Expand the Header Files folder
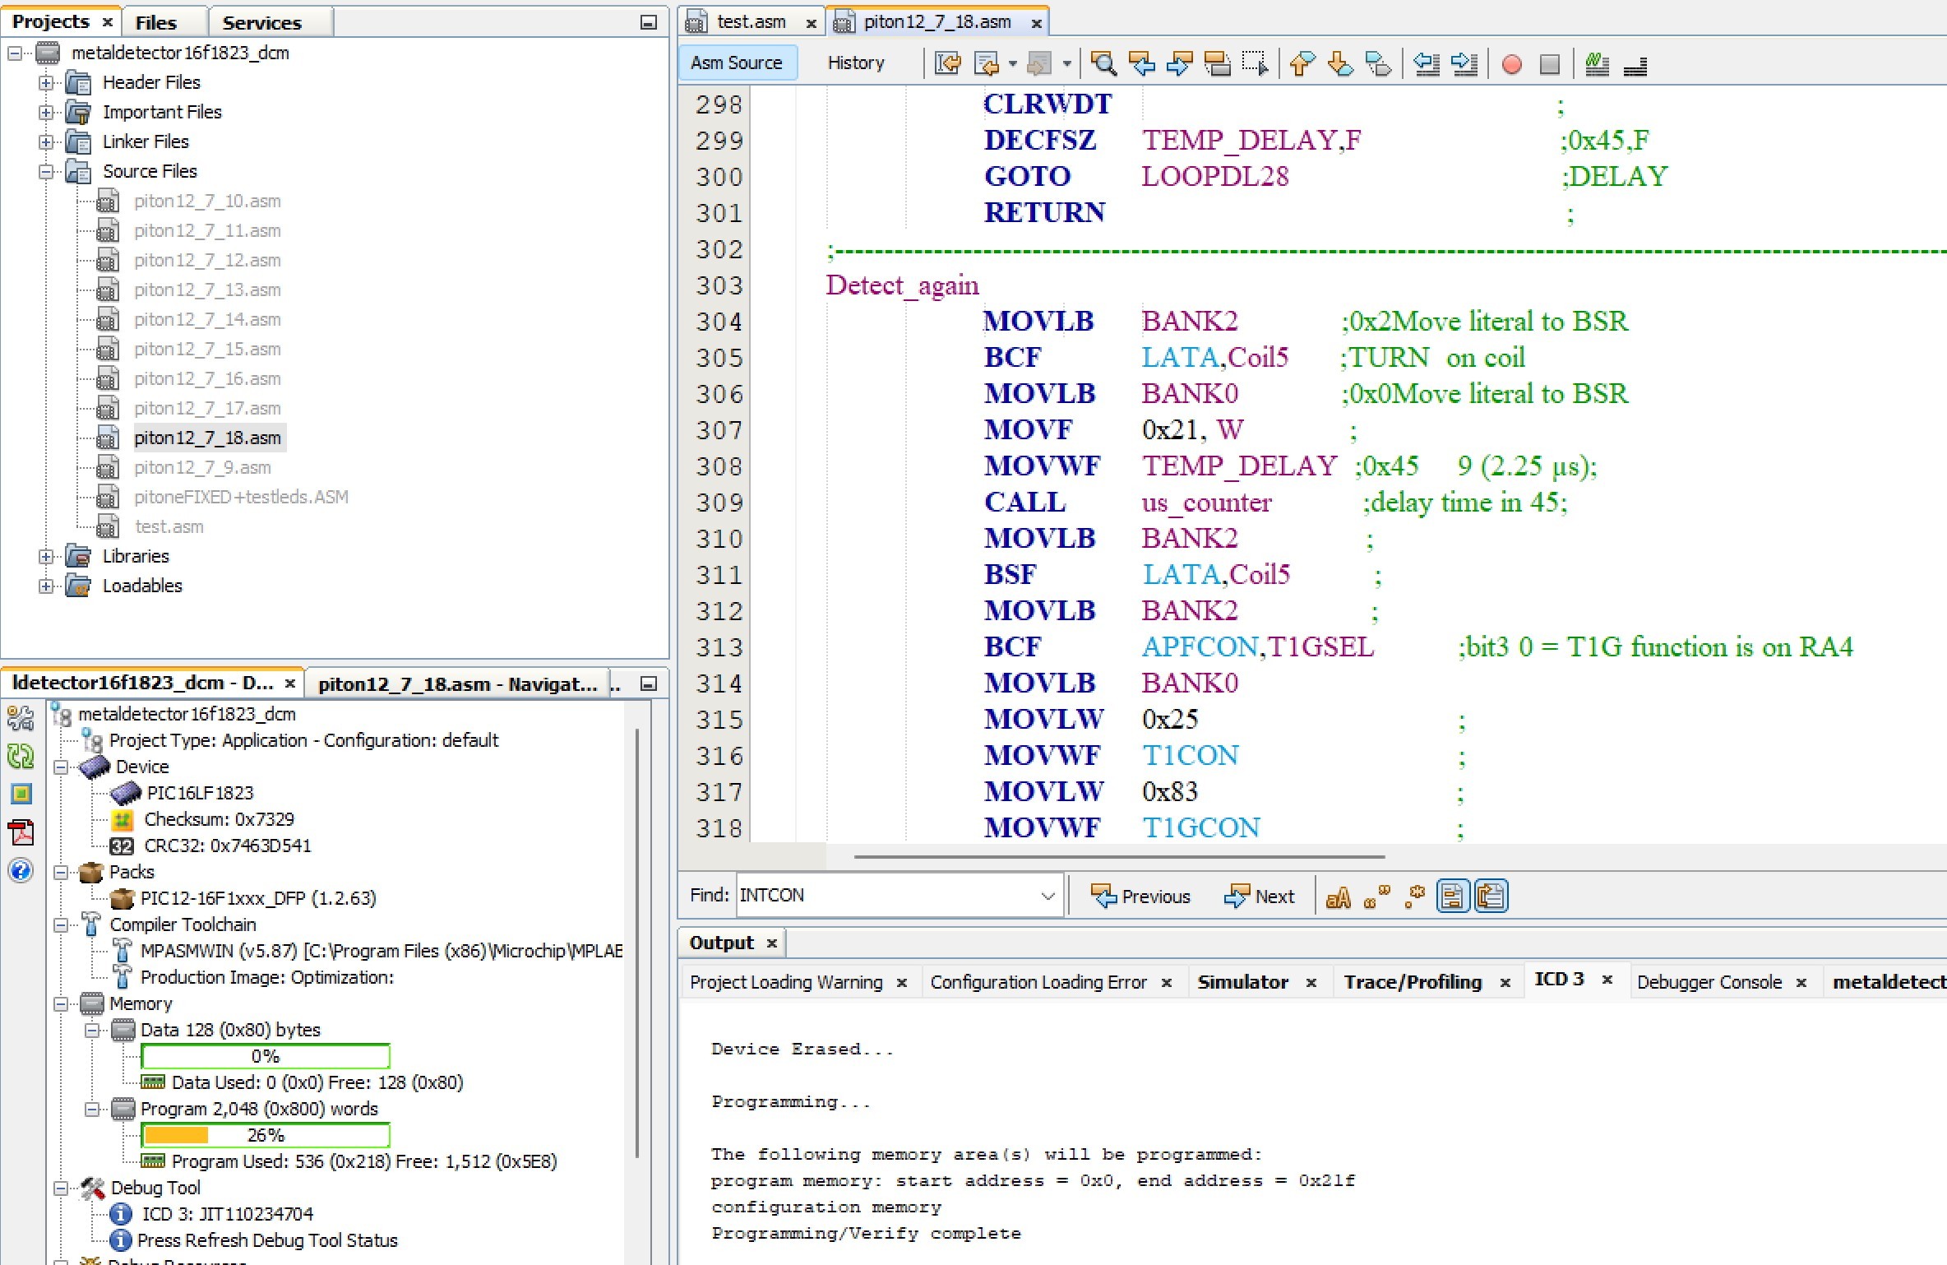This screenshot has width=1947, height=1265. (46, 82)
